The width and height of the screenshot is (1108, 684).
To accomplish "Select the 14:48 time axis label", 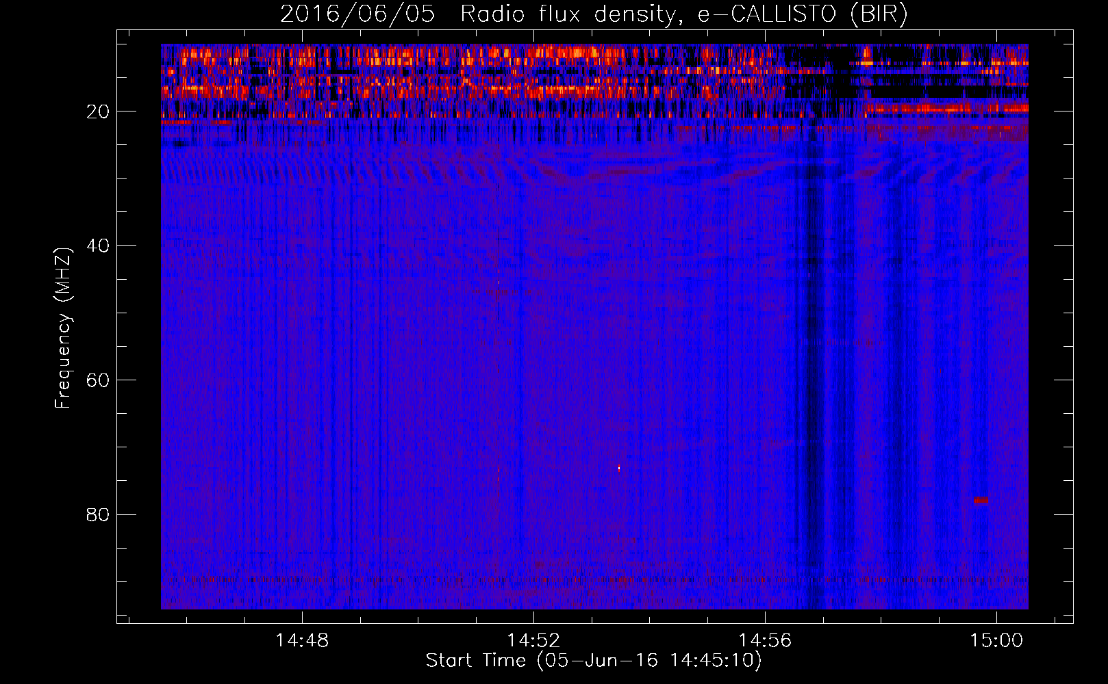I will pyautogui.click(x=301, y=640).
